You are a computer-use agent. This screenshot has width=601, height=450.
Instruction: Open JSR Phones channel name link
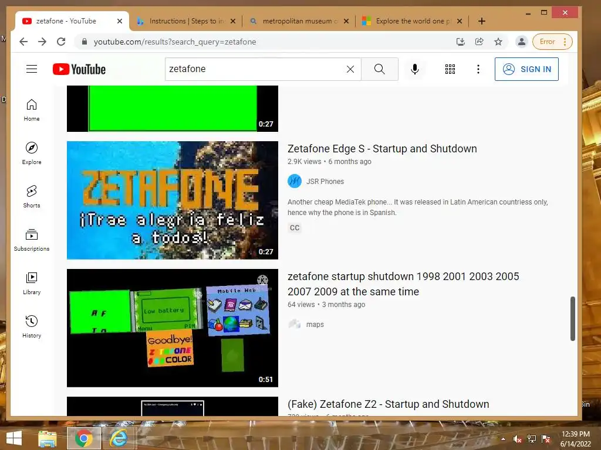[325, 182]
